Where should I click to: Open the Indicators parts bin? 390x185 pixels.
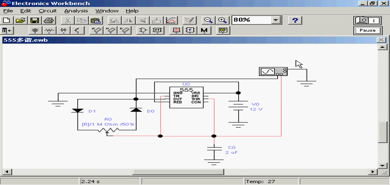point(176,31)
